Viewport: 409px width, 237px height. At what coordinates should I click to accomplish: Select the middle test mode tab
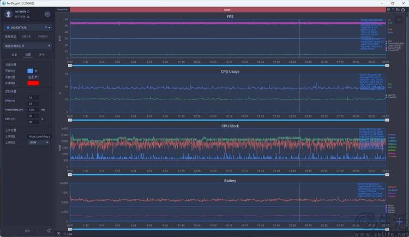tap(26, 37)
